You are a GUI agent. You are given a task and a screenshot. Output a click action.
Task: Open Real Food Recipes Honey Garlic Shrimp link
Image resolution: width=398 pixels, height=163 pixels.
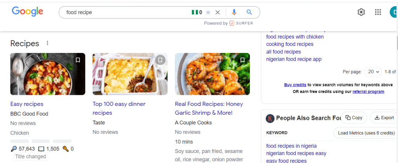tap(209, 109)
